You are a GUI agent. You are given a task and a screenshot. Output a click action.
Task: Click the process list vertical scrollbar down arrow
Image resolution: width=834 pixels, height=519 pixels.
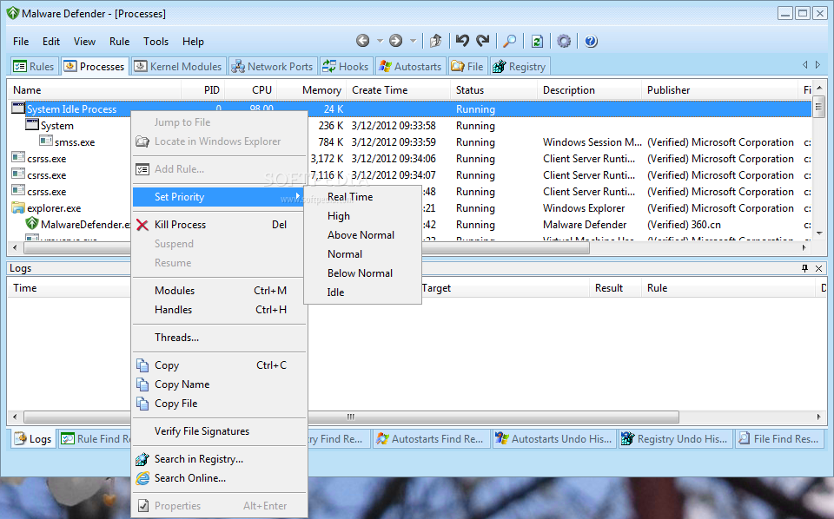819,233
